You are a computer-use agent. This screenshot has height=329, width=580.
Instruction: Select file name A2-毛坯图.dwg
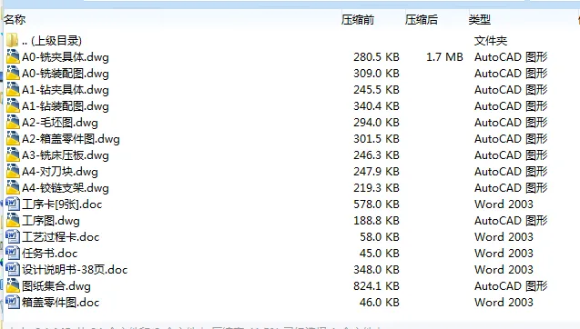60,122
